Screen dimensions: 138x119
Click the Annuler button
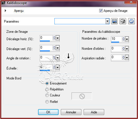pos(71,112)
